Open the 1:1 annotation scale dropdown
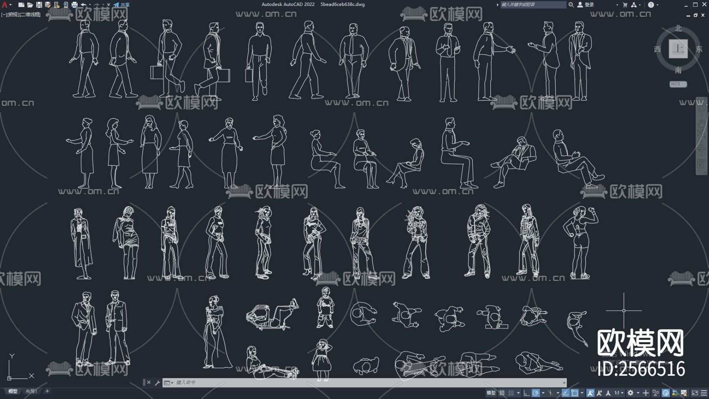 [619, 393]
